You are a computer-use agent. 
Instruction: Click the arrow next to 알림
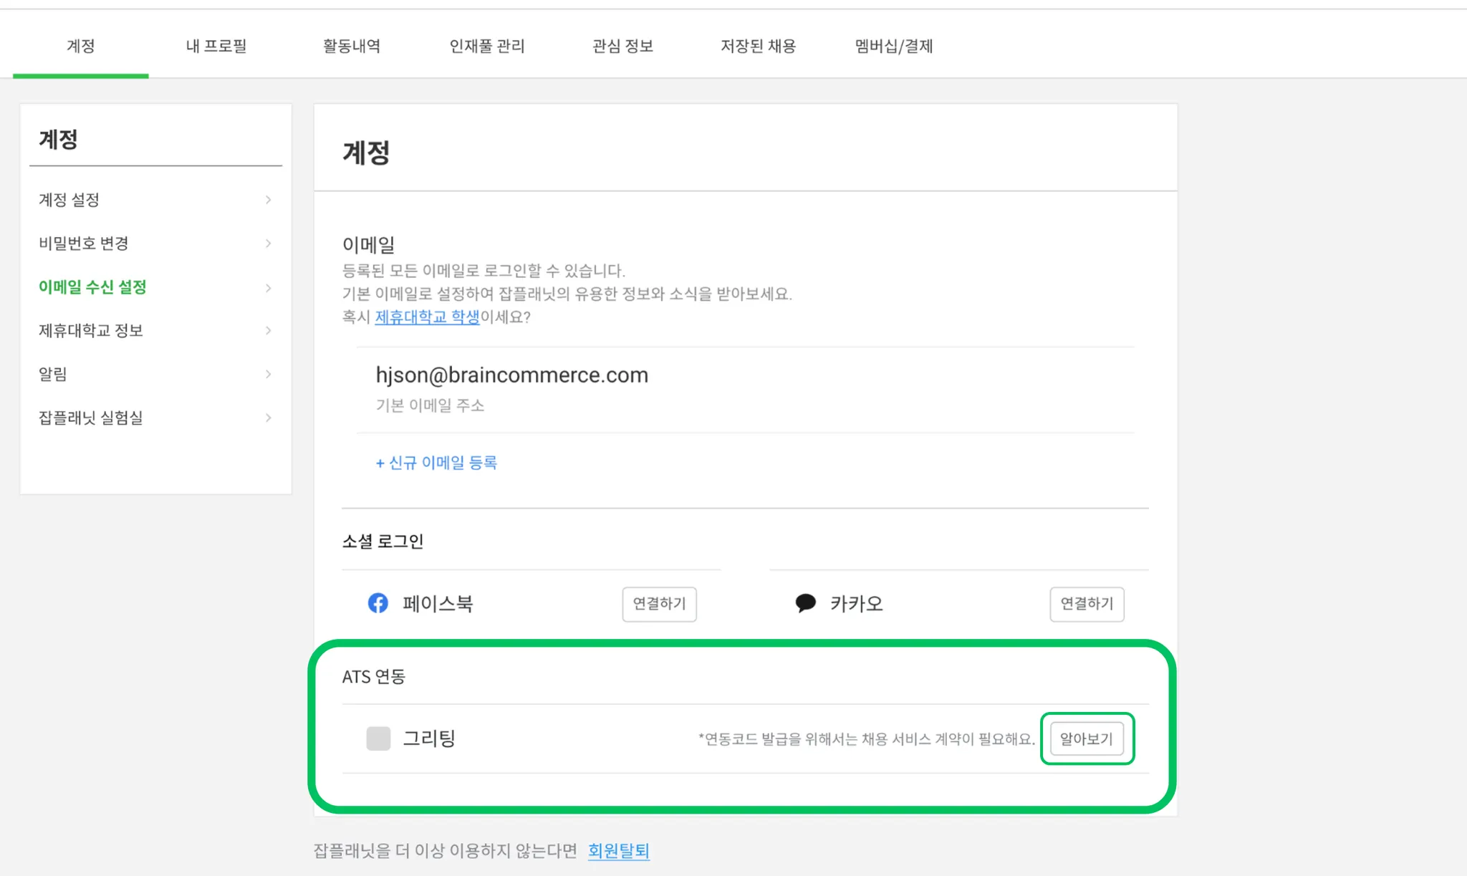[x=268, y=374]
